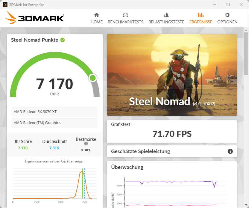Viewport: 249px width, 208px height.
Task: Click the Durchschnitt label
Action: (55, 141)
